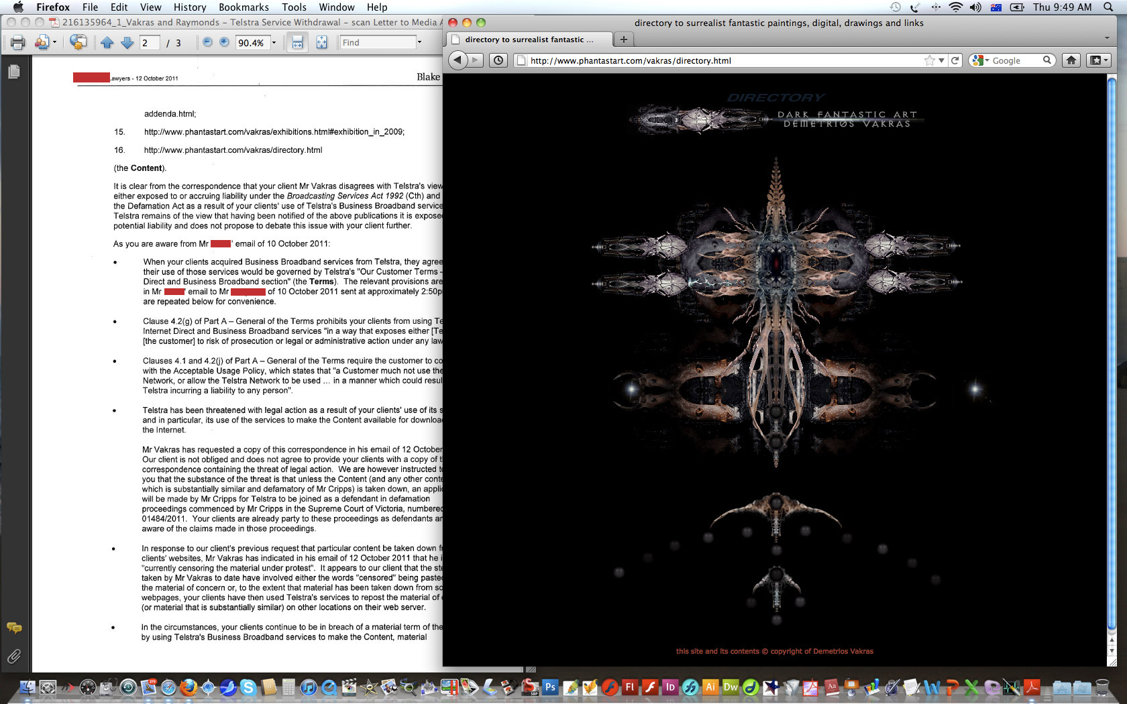Go back in Firefox browser

[x=458, y=60]
